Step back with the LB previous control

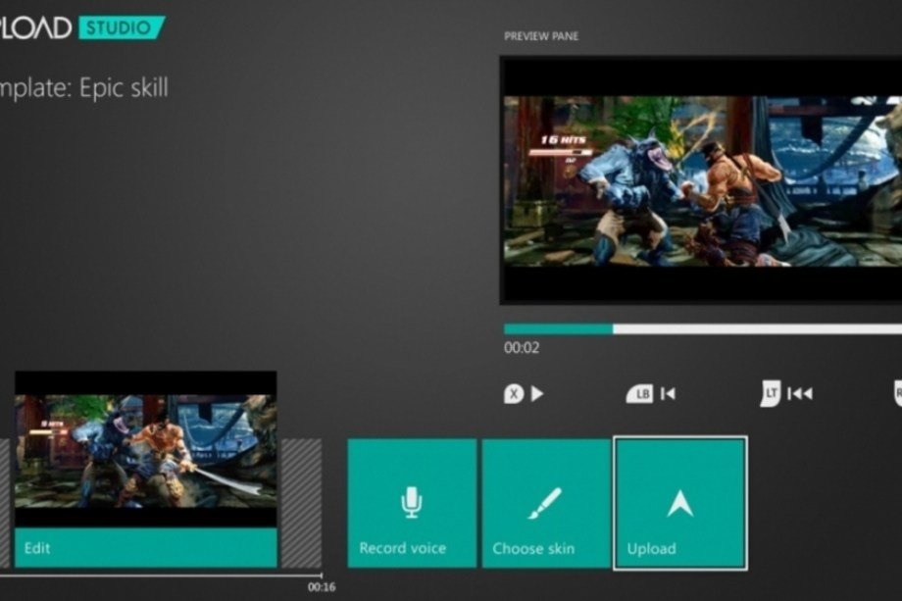(651, 394)
